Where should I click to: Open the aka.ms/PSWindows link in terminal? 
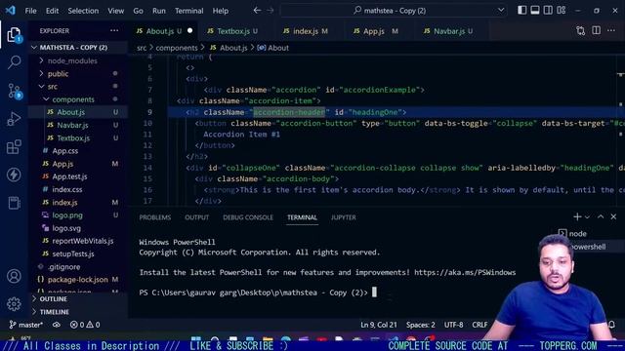[x=465, y=273]
